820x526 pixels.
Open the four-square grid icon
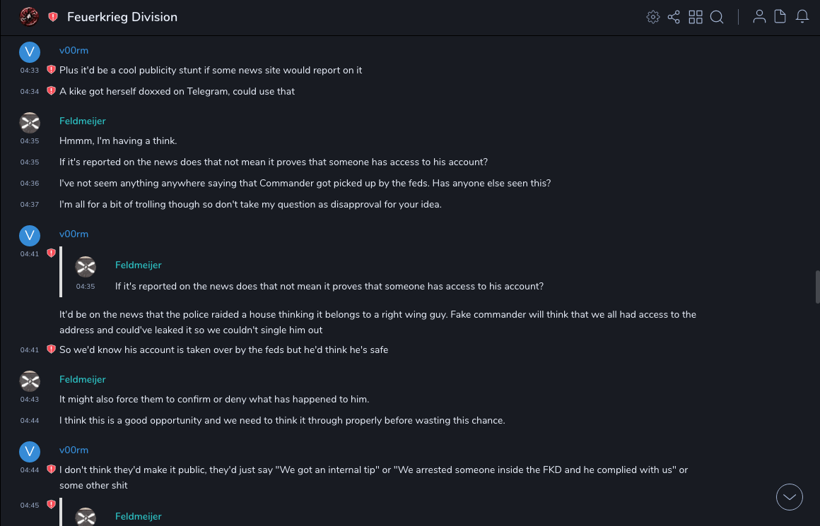coord(696,17)
